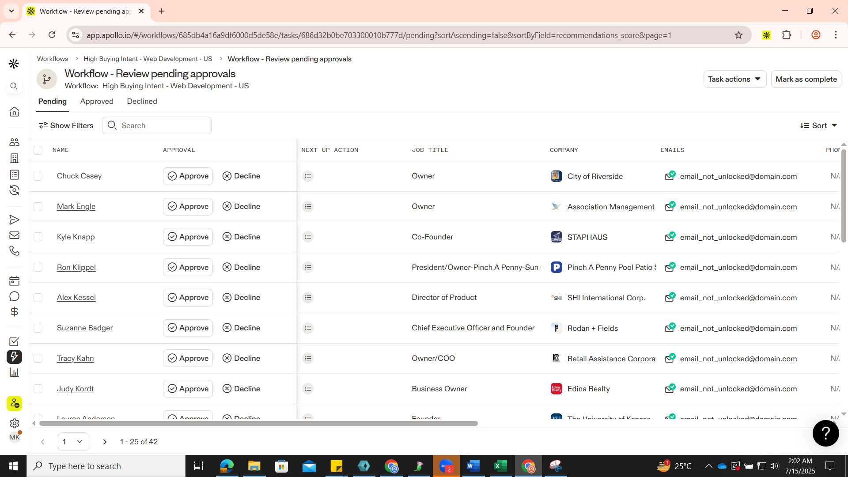Open Lists icon in sidebar
The width and height of the screenshot is (848, 477).
[14, 175]
